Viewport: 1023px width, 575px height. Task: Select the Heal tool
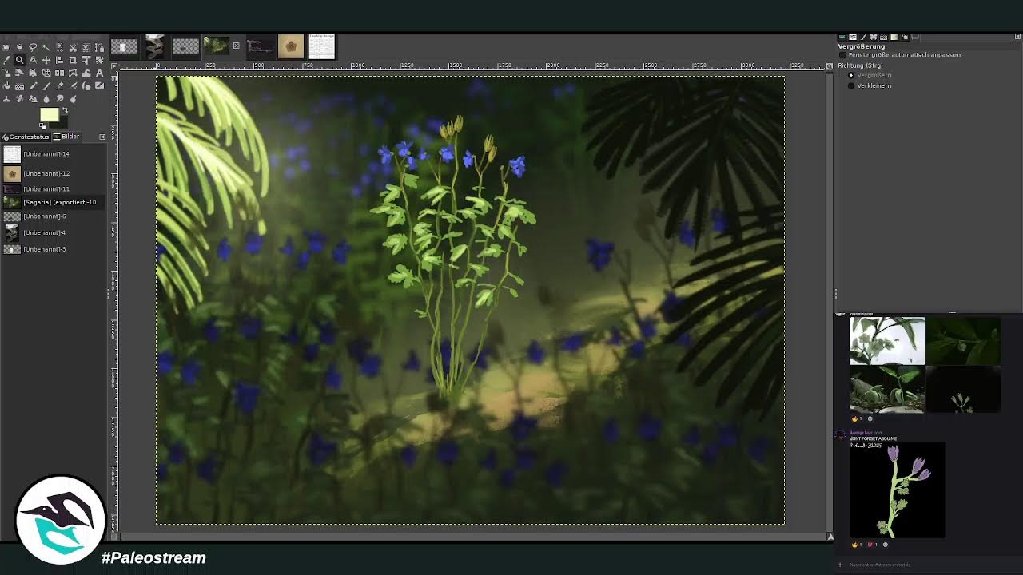(x=19, y=99)
